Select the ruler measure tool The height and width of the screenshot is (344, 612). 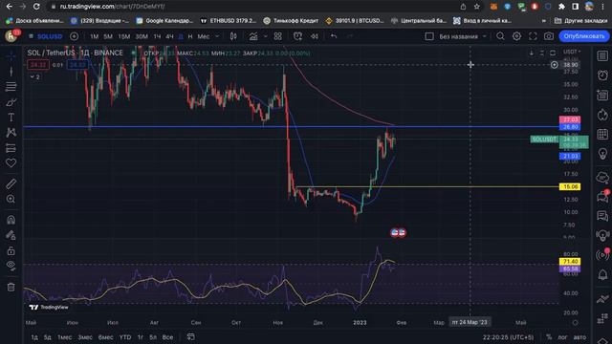click(11, 183)
